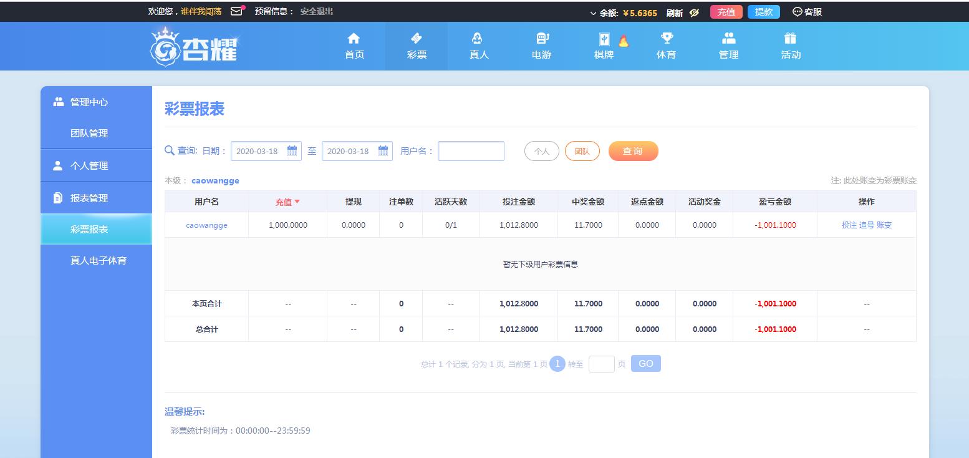Click the start date calendar icon
Screen dimensions: 969x458
[x=292, y=151]
